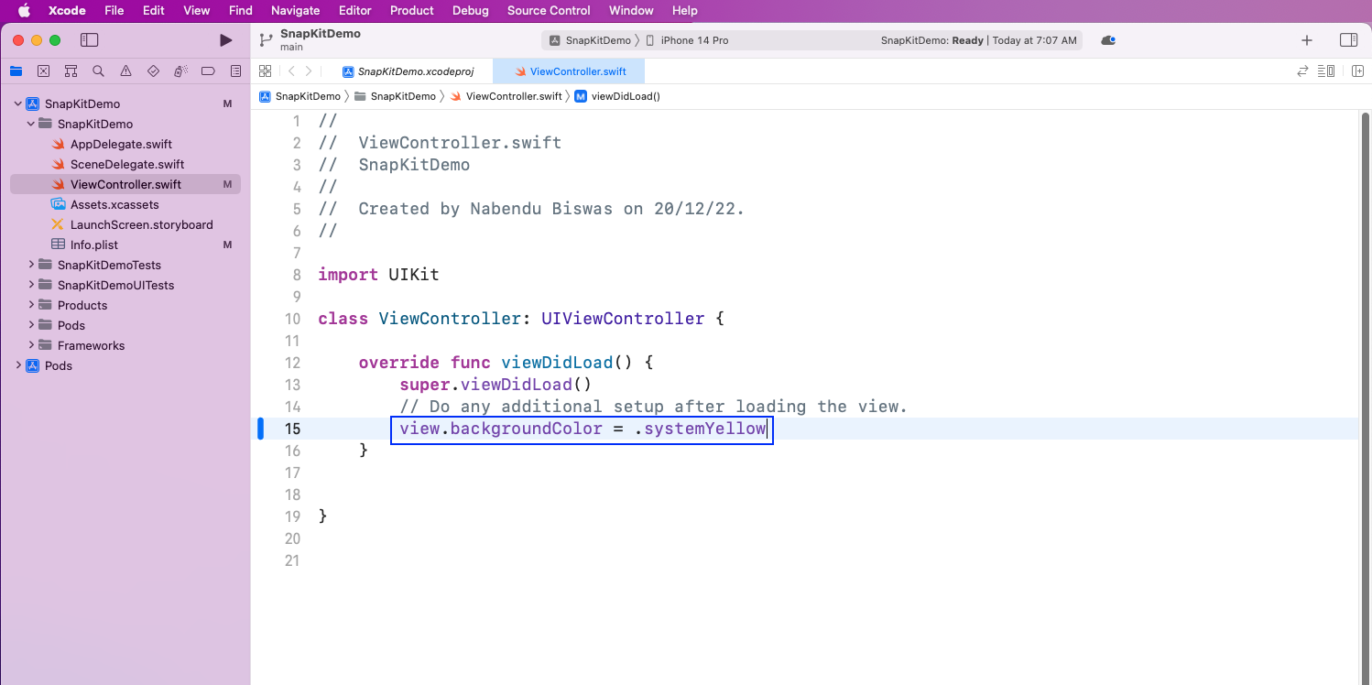Image resolution: width=1372 pixels, height=685 pixels.
Task: Expand the SnapKitDemoUITests folder
Action: (x=31, y=285)
